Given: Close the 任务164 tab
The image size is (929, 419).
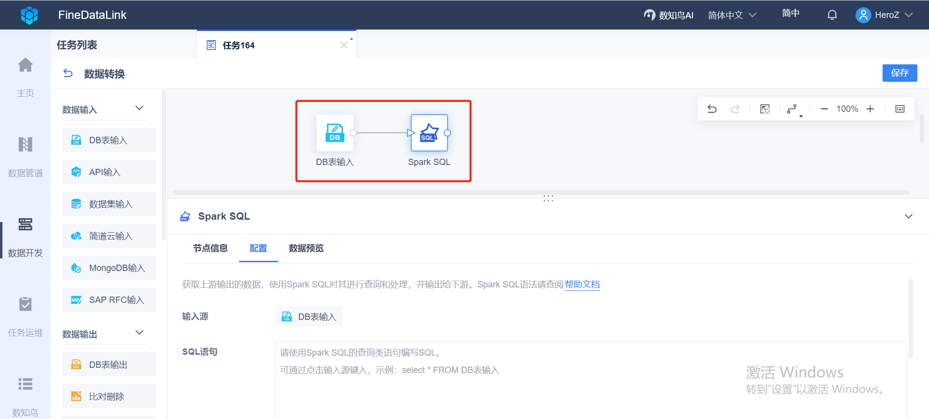Looking at the screenshot, I should click(x=344, y=45).
